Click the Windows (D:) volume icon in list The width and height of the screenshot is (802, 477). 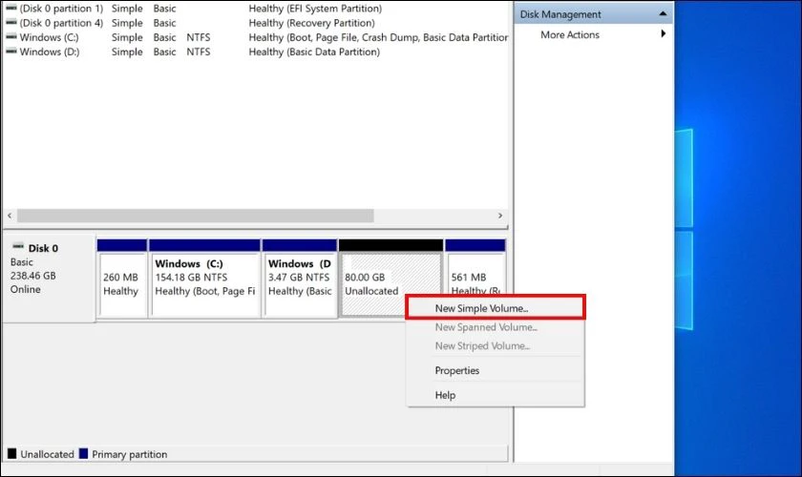[x=11, y=52]
